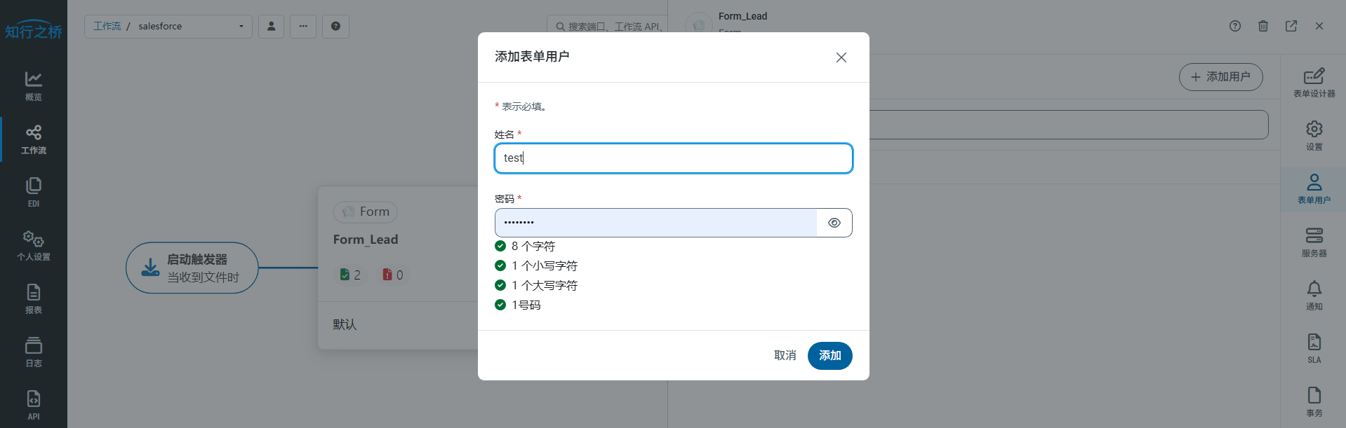This screenshot has height=428, width=1346.
Task: Focus the 姓名 input field
Action: (673, 158)
